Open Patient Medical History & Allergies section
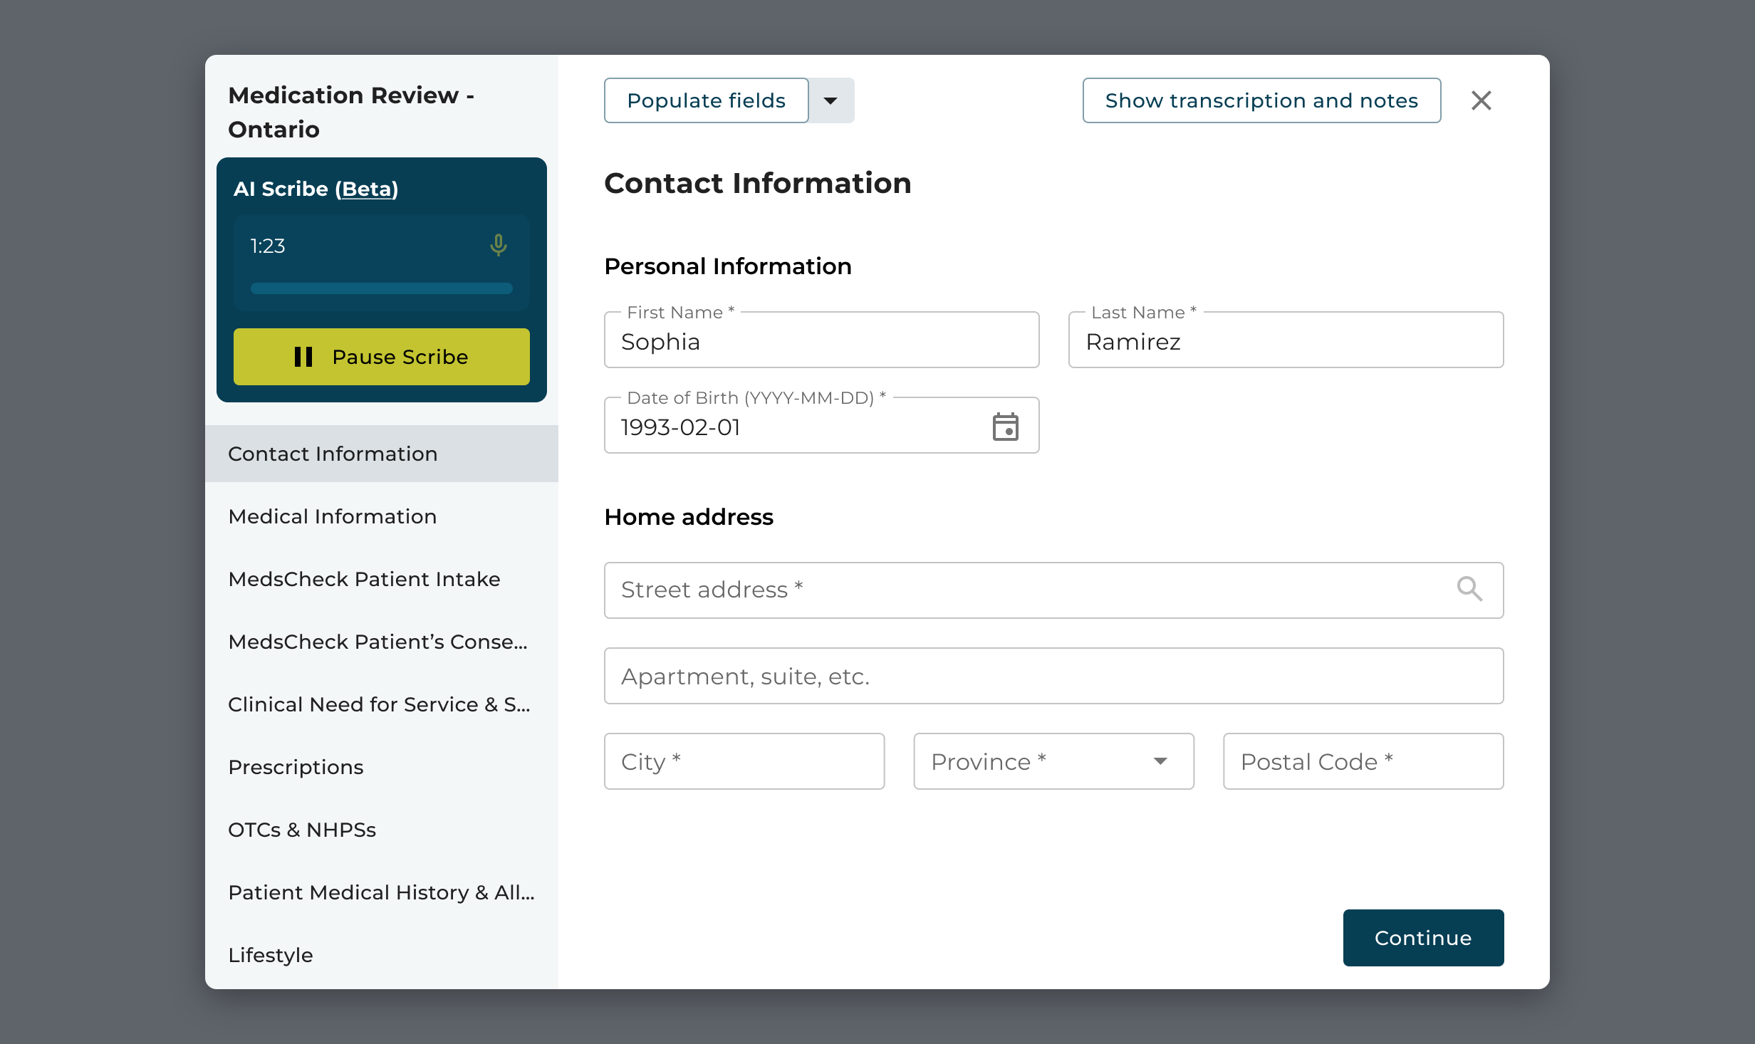This screenshot has height=1044, width=1755. pyautogui.click(x=382, y=892)
